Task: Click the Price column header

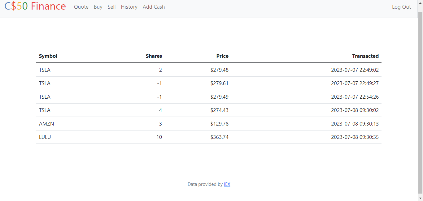Action: [x=222, y=56]
